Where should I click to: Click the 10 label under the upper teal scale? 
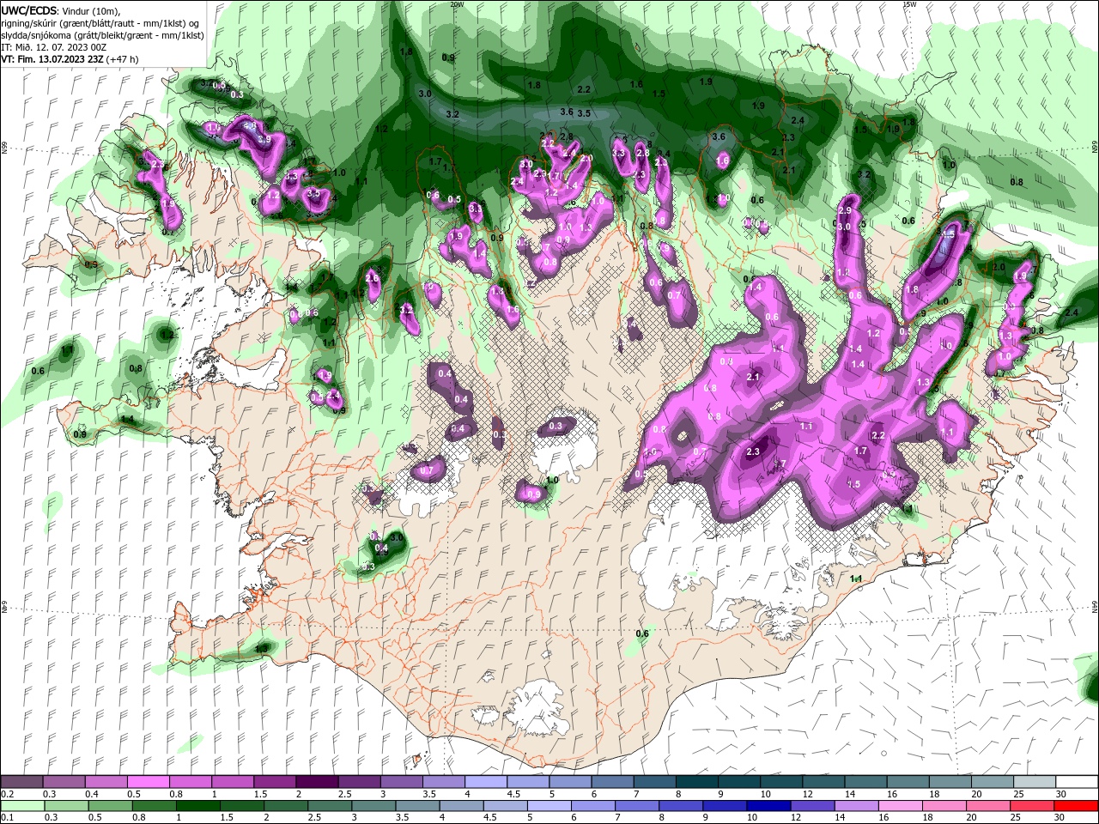tap(766, 794)
